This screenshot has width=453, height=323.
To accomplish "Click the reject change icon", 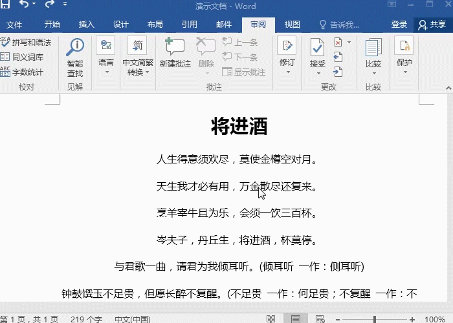I will (x=338, y=43).
